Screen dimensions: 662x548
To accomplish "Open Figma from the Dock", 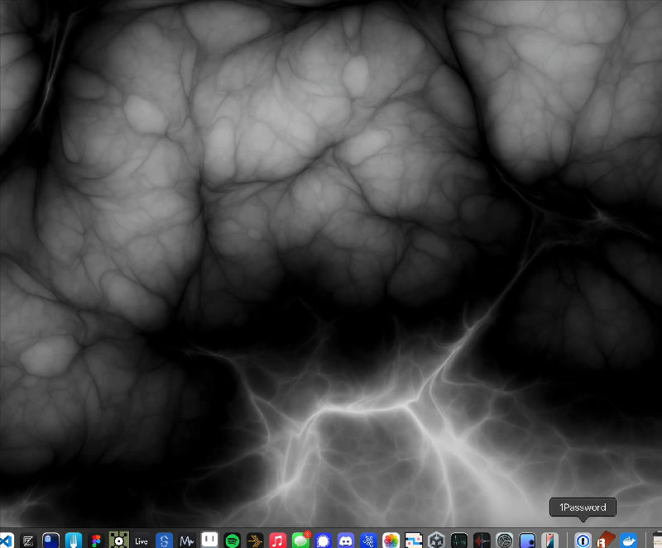I will tap(95, 540).
